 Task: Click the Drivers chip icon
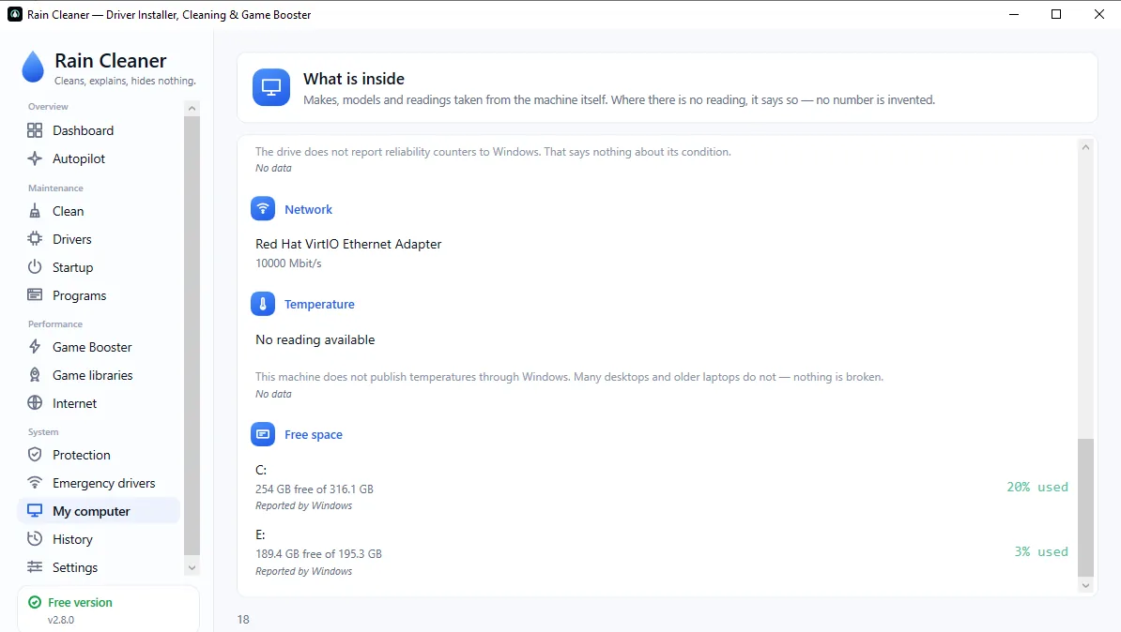pos(35,239)
